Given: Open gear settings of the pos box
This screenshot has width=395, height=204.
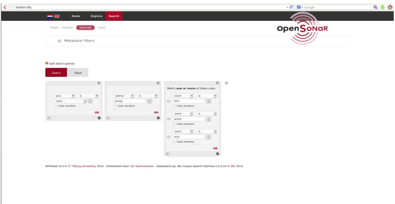Looking at the screenshot, I should [x=99, y=118].
